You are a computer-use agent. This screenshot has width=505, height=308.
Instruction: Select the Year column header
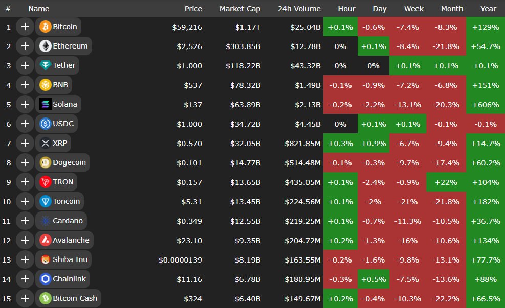coord(488,9)
